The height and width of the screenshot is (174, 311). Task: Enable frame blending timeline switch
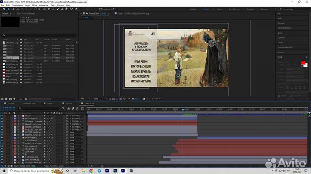pos(73,108)
